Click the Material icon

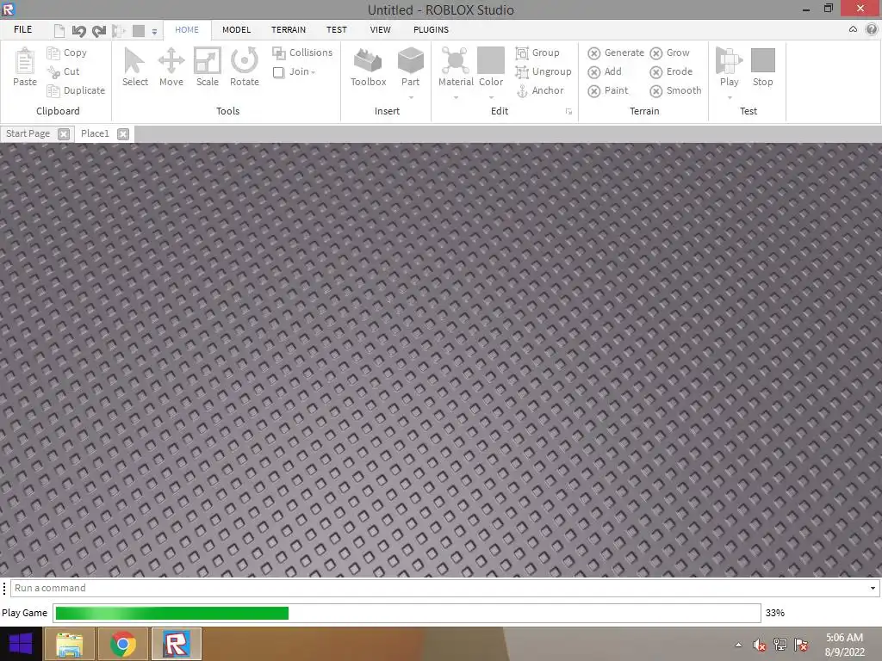[456, 61]
